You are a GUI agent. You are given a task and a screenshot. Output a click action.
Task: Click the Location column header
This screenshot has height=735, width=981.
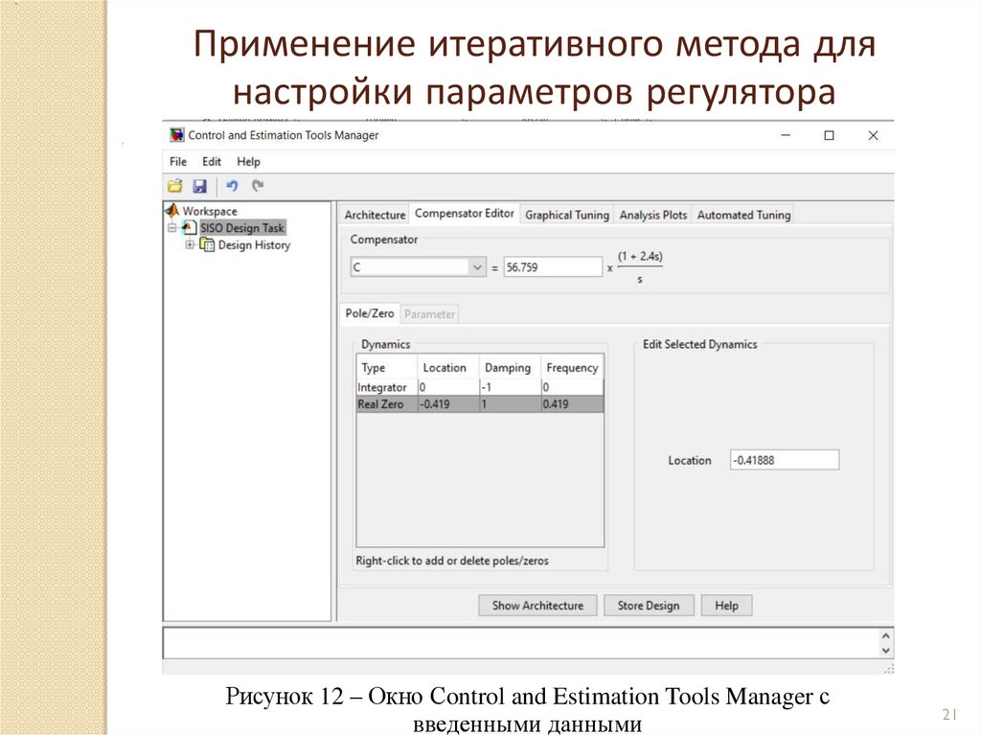click(448, 368)
